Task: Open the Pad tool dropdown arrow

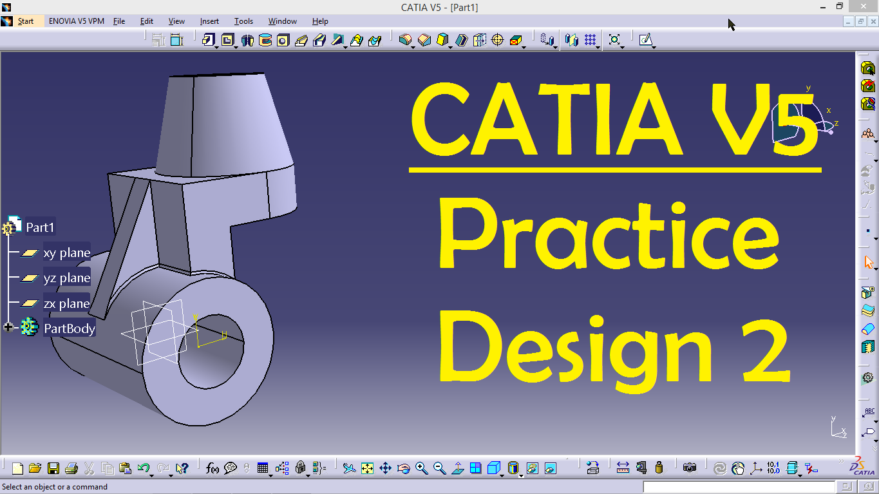Action: tap(216, 46)
